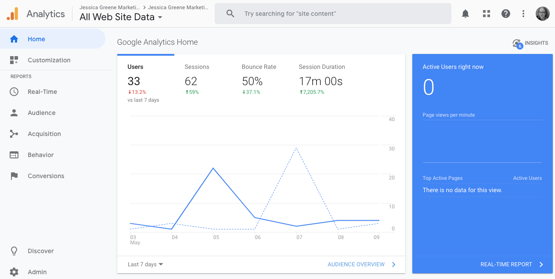Click the first Jessica Greene Marketi... breadcrumb
This screenshot has height=279, width=555.
pyautogui.click(x=110, y=7)
